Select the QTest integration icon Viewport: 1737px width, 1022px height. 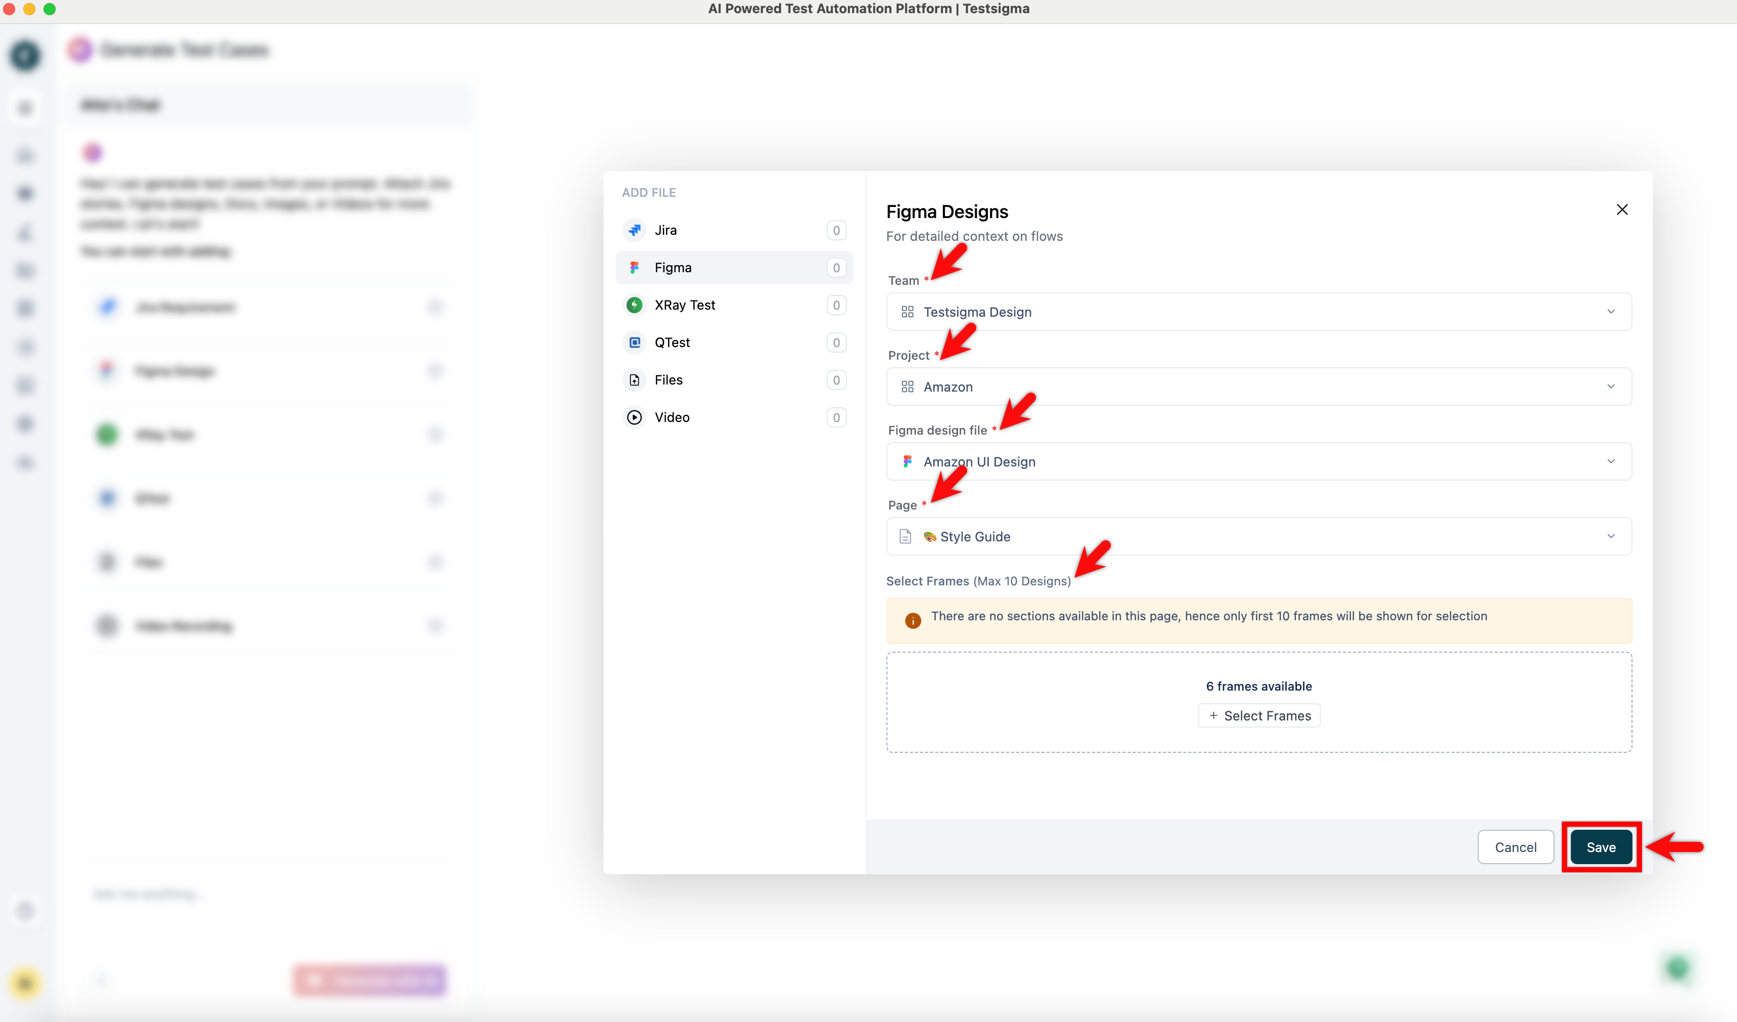634,342
